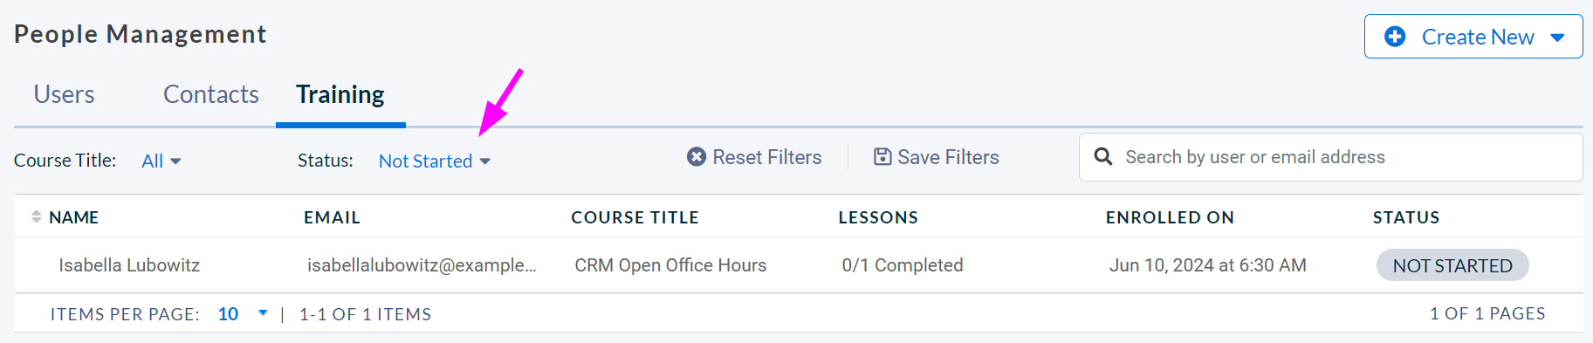Viewport: 1593px width, 343px height.
Task: Click the NAME column sort arrows
Action: (37, 216)
